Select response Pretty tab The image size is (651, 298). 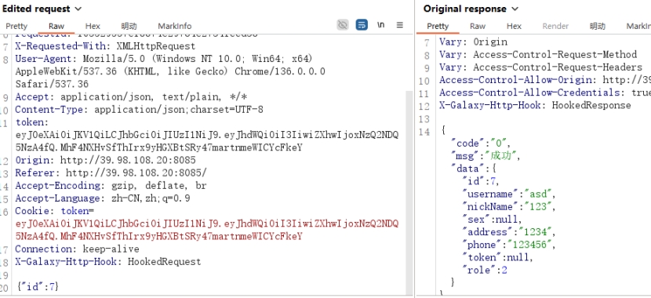click(438, 26)
